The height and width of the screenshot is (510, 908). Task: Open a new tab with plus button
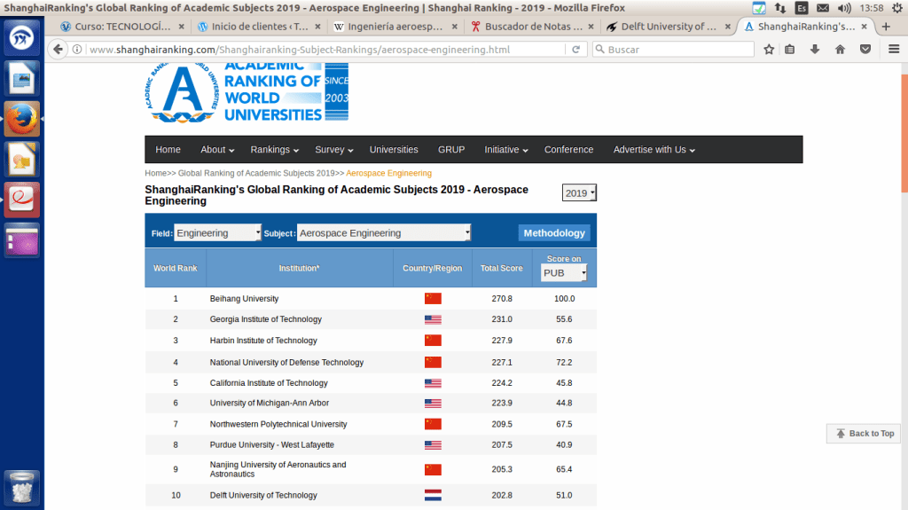885,27
